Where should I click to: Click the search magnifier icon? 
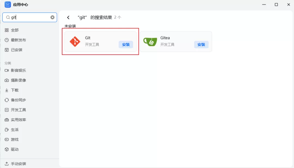tap(8, 17)
